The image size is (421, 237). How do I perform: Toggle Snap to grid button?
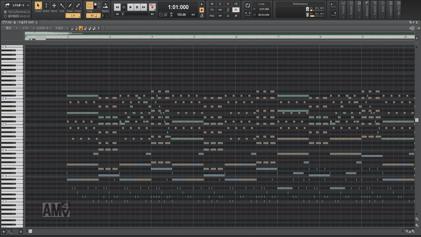89,6
